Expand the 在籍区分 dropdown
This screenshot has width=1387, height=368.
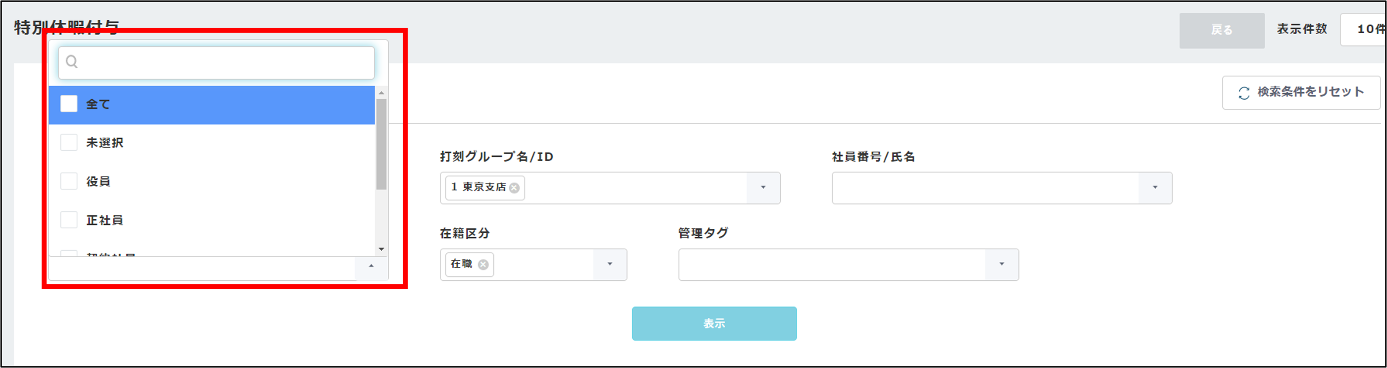coord(610,264)
